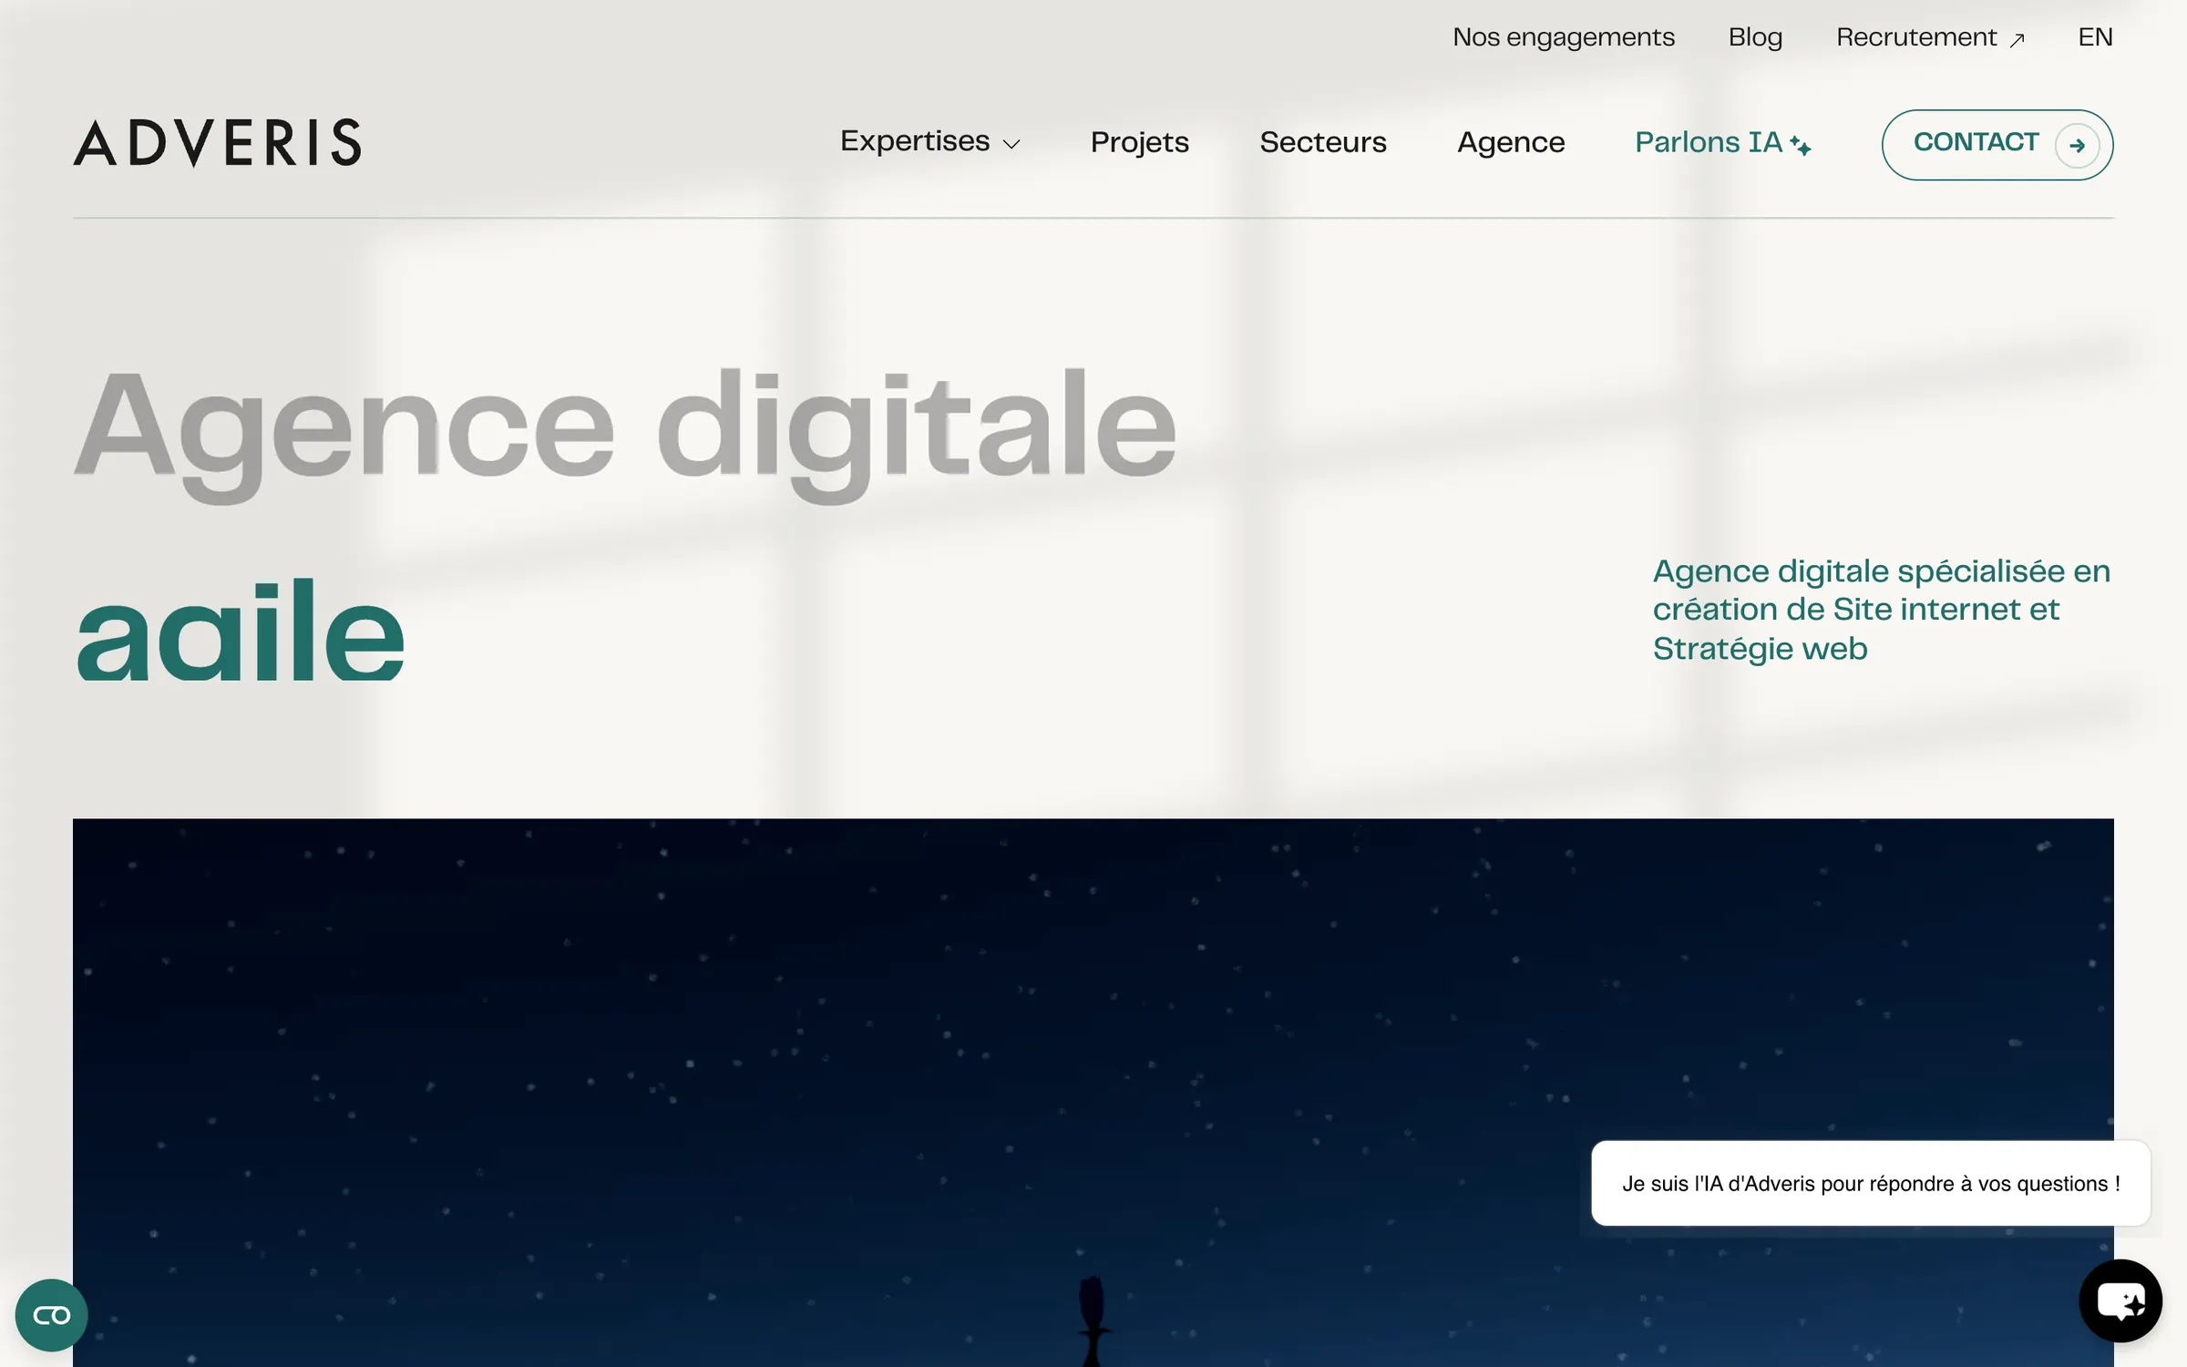Go to Projets page

pyautogui.click(x=1139, y=143)
